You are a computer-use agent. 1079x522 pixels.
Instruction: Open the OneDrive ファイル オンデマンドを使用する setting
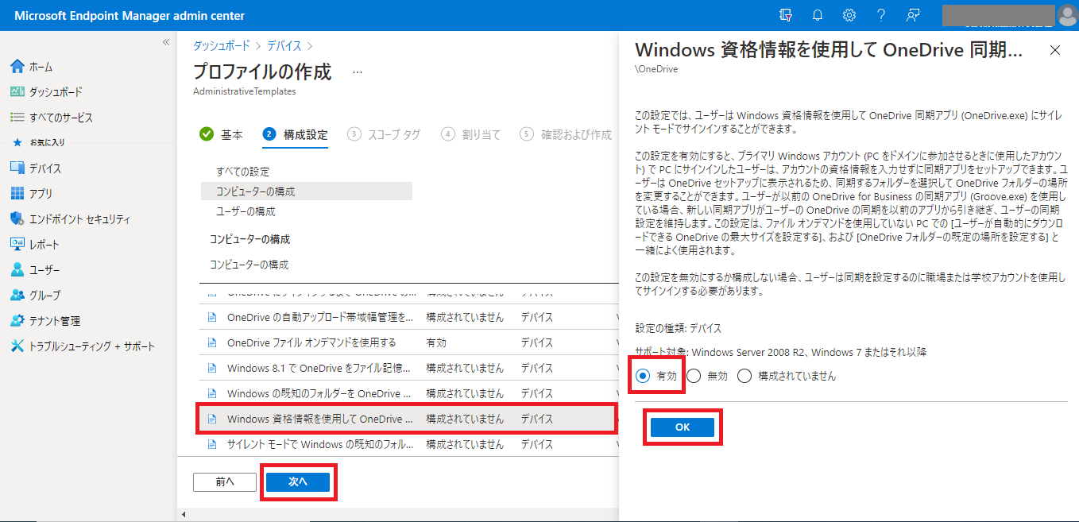311,342
